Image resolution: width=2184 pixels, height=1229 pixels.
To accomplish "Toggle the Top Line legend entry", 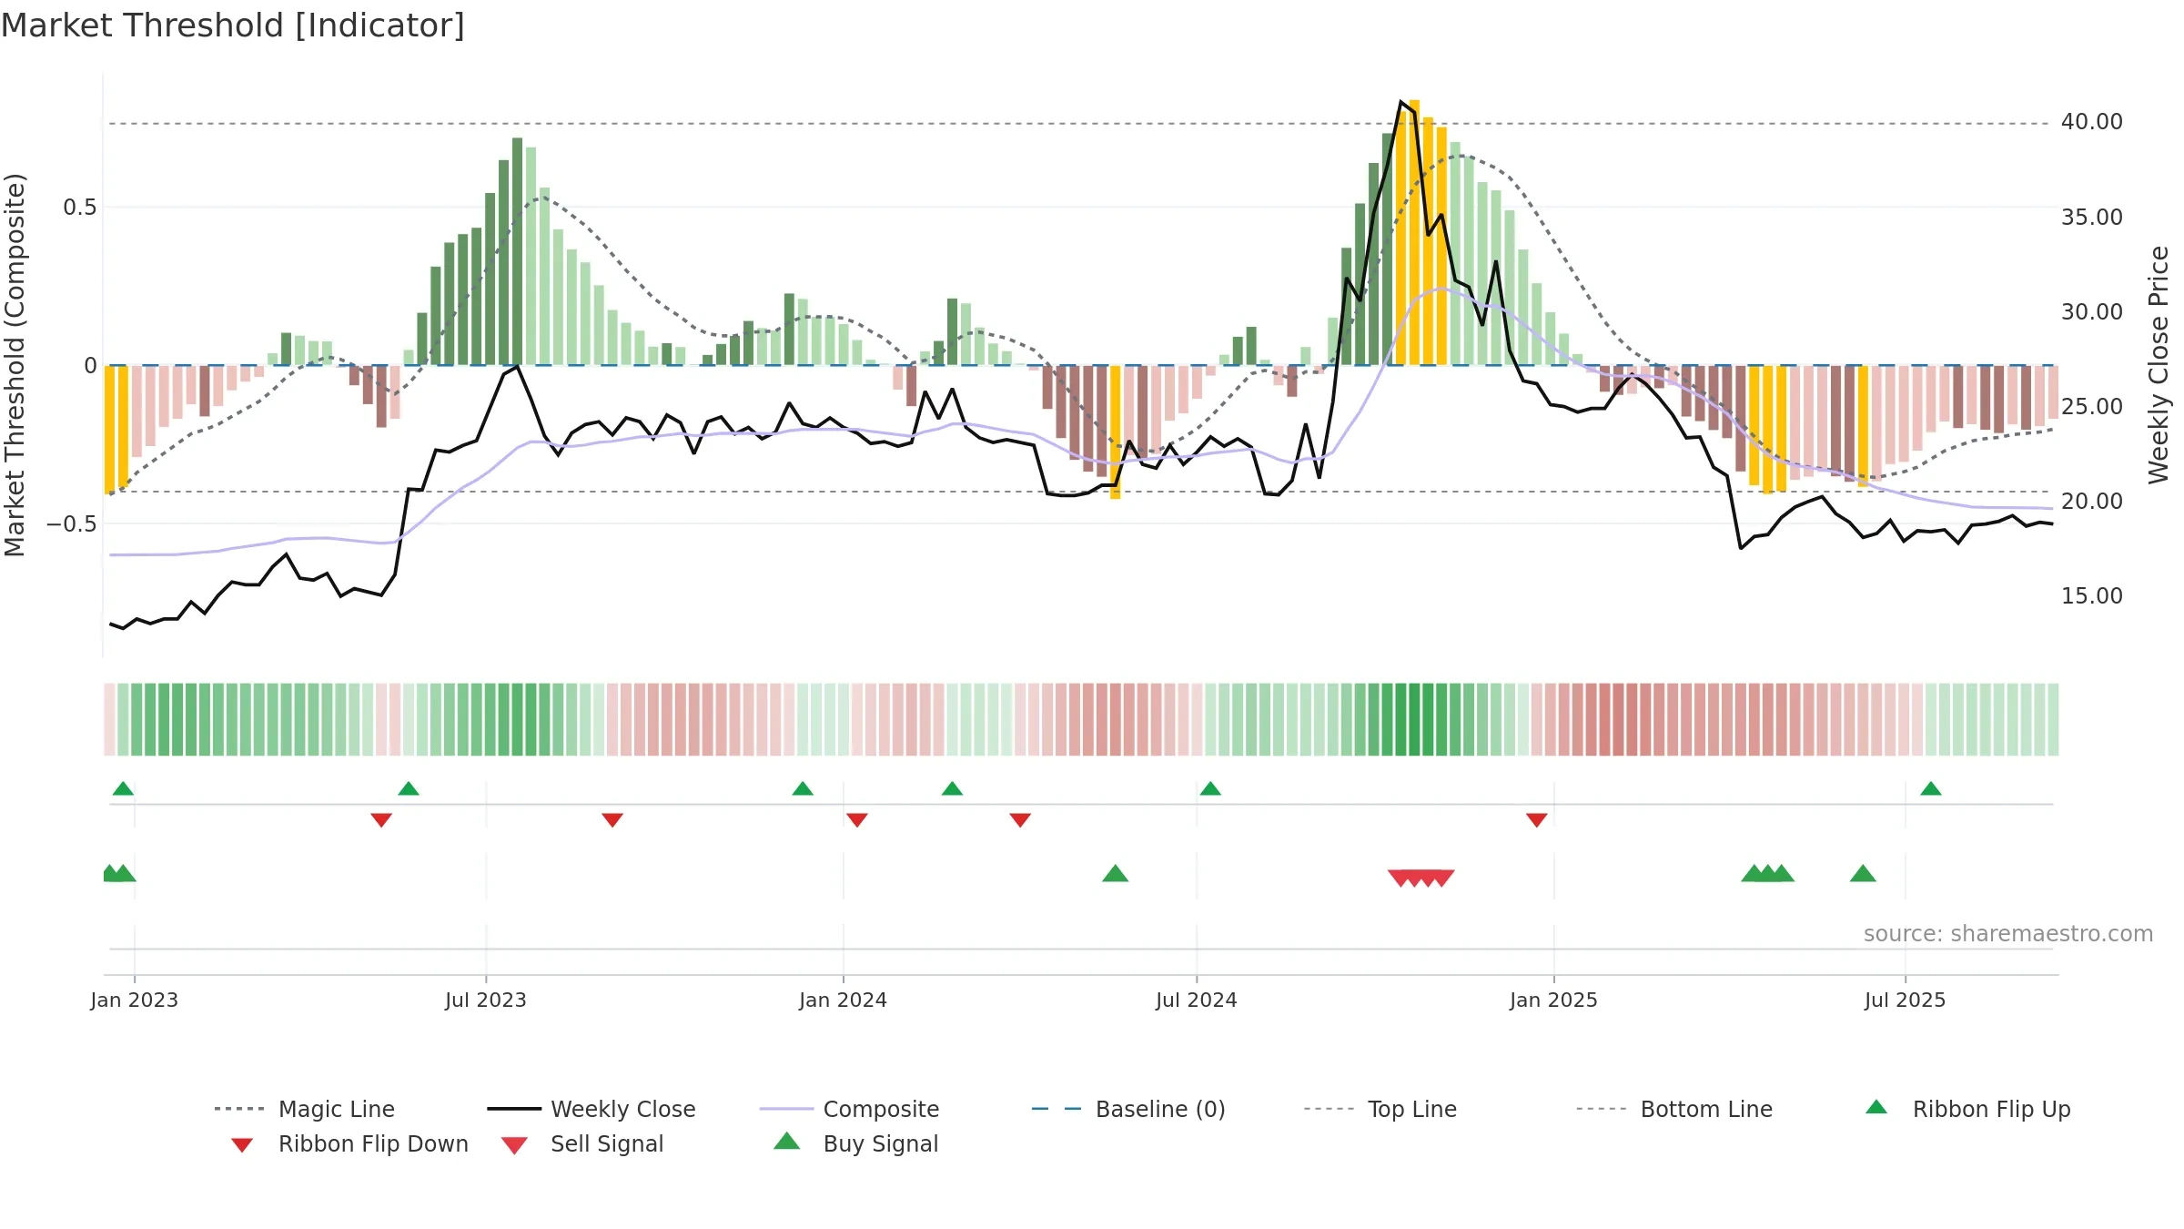I will point(1380,1109).
